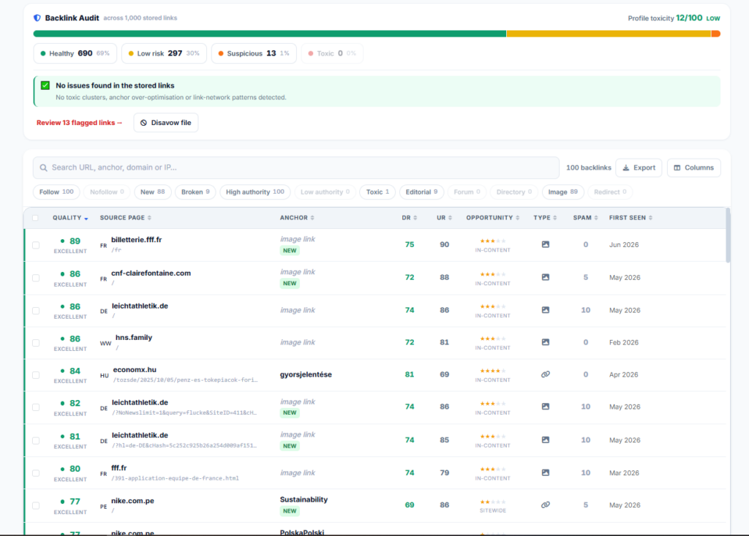The height and width of the screenshot is (536, 749).
Task: Click the image type icon for cnf-clairefontaine.com
Action: coord(545,277)
